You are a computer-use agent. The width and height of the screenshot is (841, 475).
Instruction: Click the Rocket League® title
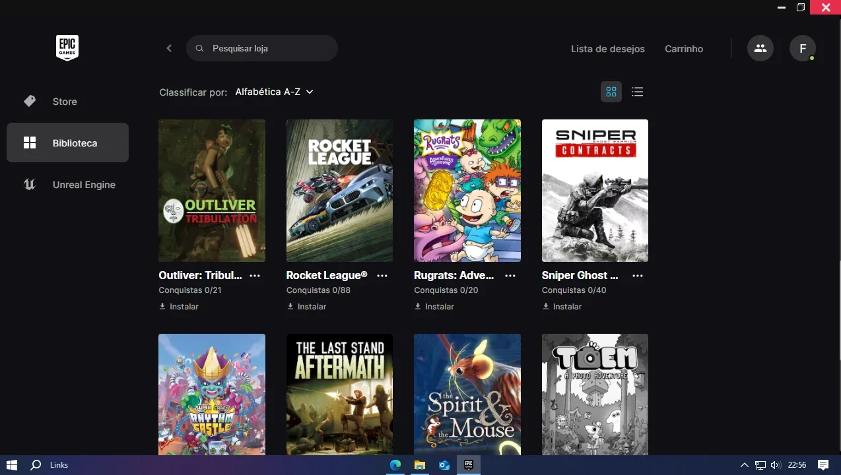pyautogui.click(x=327, y=275)
